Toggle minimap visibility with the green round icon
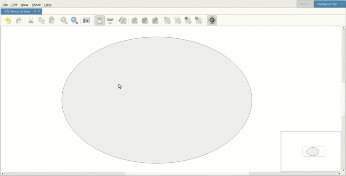Viewport: 346px width, 176px height. 212,20
